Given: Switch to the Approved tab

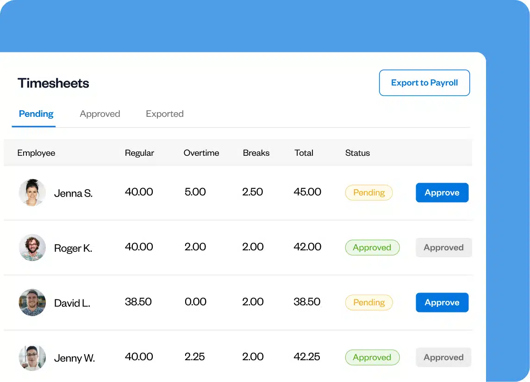Looking at the screenshot, I should click(x=100, y=114).
